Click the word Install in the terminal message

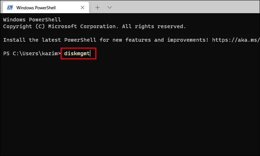(14, 40)
